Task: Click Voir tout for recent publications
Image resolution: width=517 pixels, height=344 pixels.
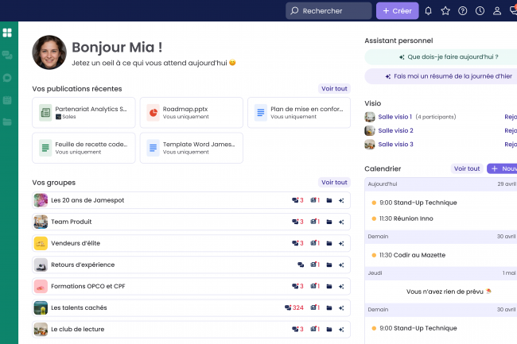Action: coord(334,89)
